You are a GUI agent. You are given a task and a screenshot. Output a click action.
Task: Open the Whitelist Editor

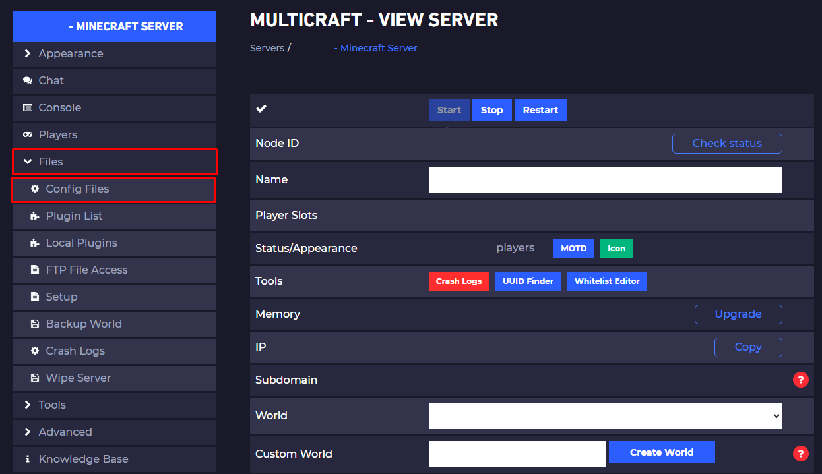pyautogui.click(x=606, y=281)
